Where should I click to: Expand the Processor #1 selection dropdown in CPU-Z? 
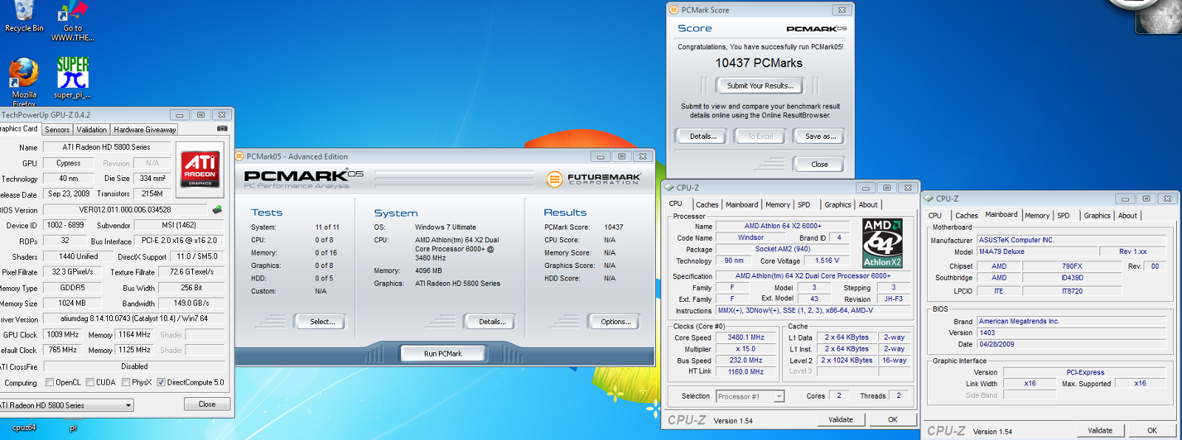click(779, 396)
